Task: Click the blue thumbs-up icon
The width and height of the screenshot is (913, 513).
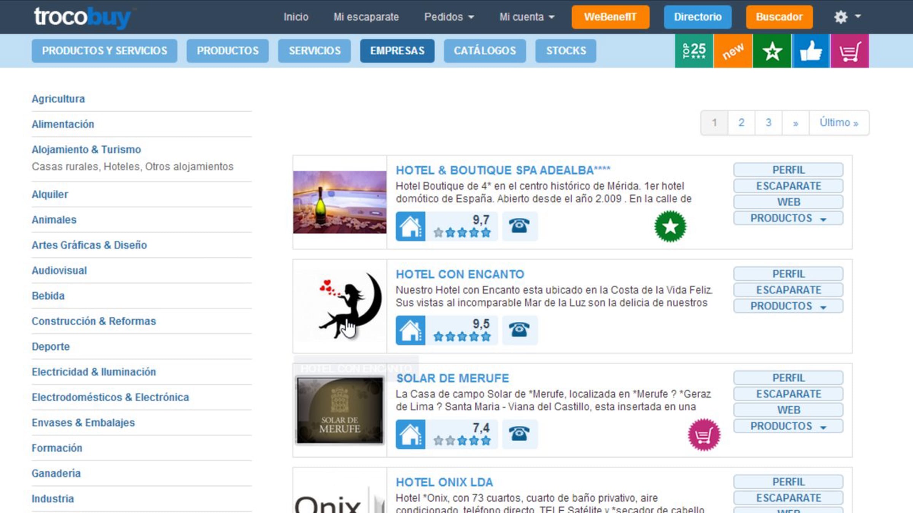Action: (811, 51)
